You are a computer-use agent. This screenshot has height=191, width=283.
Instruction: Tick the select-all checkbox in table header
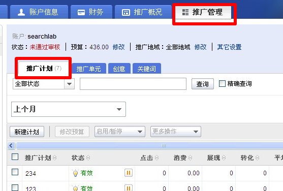[x=15, y=156]
